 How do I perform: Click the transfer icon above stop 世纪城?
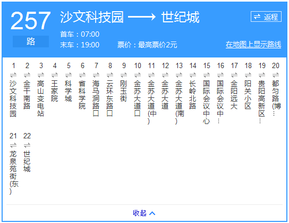click(27, 145)
